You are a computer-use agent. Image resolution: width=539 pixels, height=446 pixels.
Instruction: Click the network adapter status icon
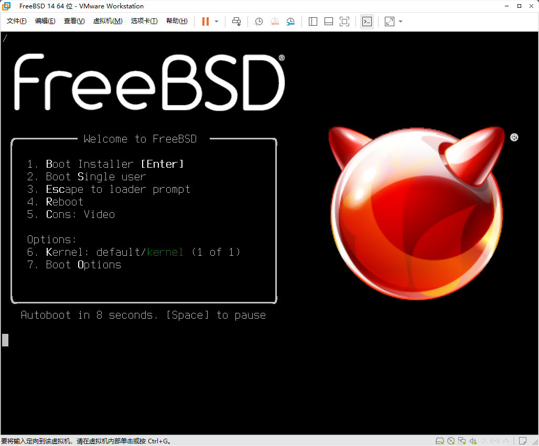click(462, 441)
